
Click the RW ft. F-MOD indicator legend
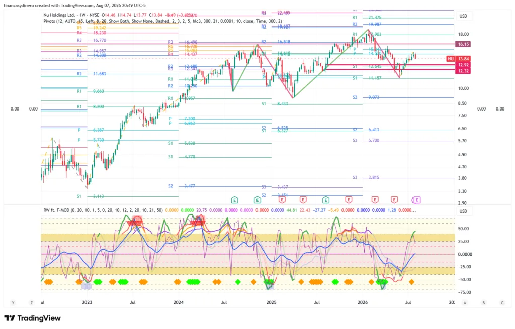pyautogui.click(x=103, y=210)
